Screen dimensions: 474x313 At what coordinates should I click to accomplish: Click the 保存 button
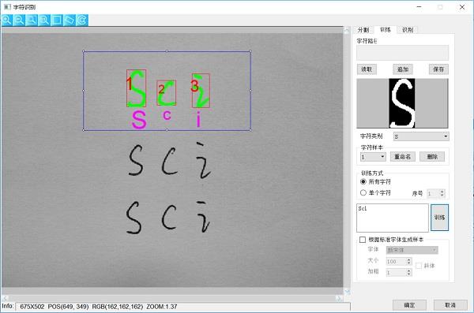438,69
